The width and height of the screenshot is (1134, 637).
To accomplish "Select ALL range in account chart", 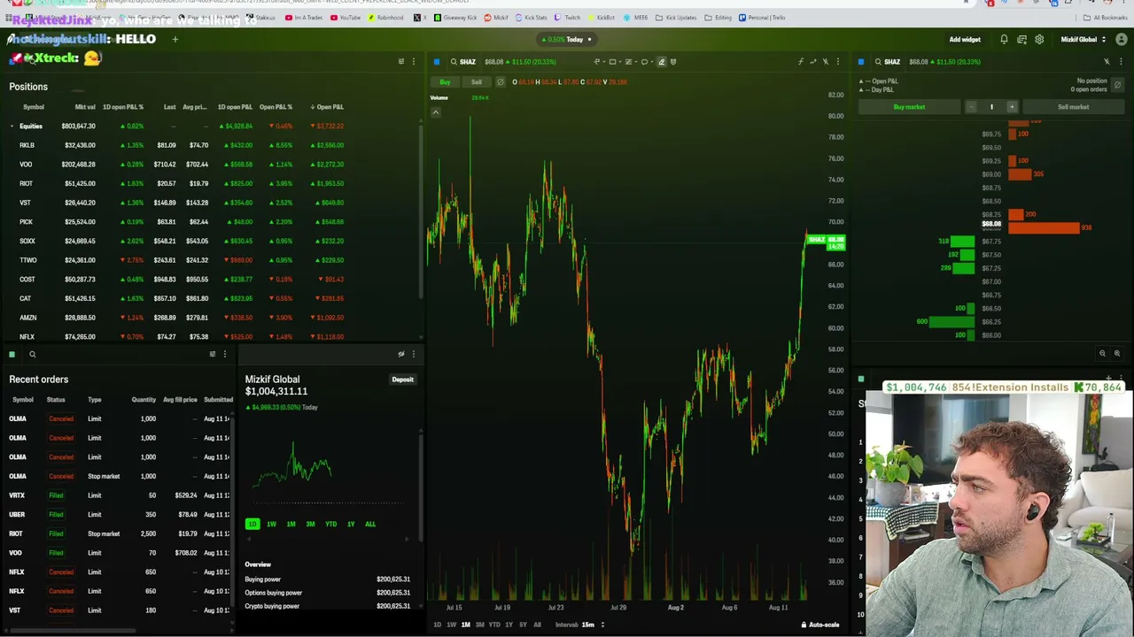I will (x=370, y=524).
